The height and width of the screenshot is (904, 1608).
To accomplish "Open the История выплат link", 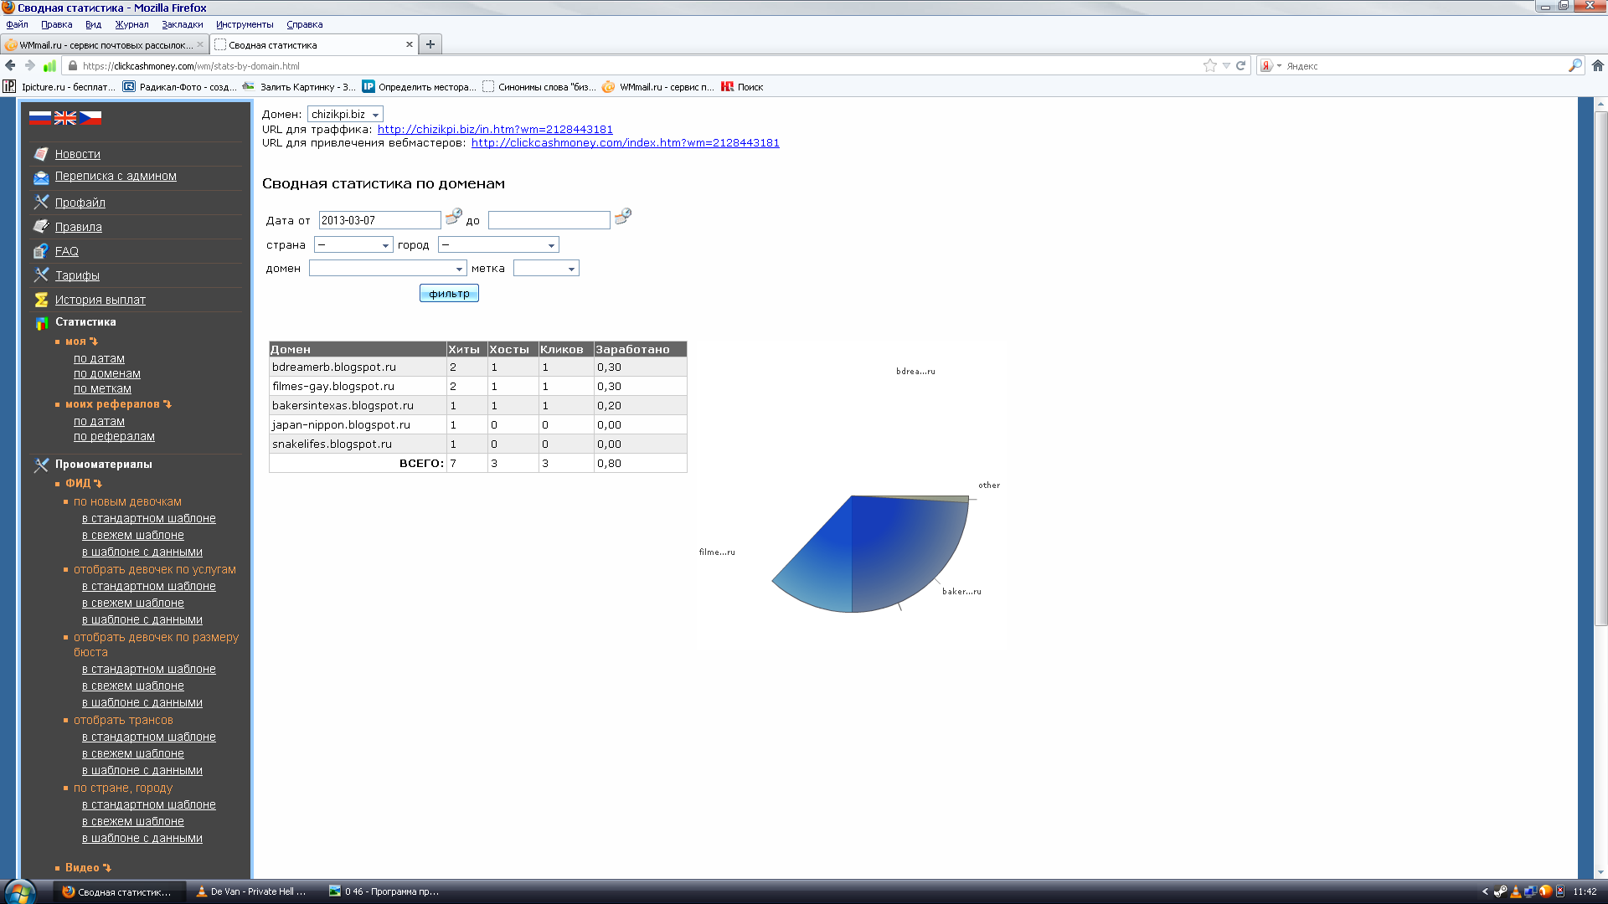I will [100, 300].
